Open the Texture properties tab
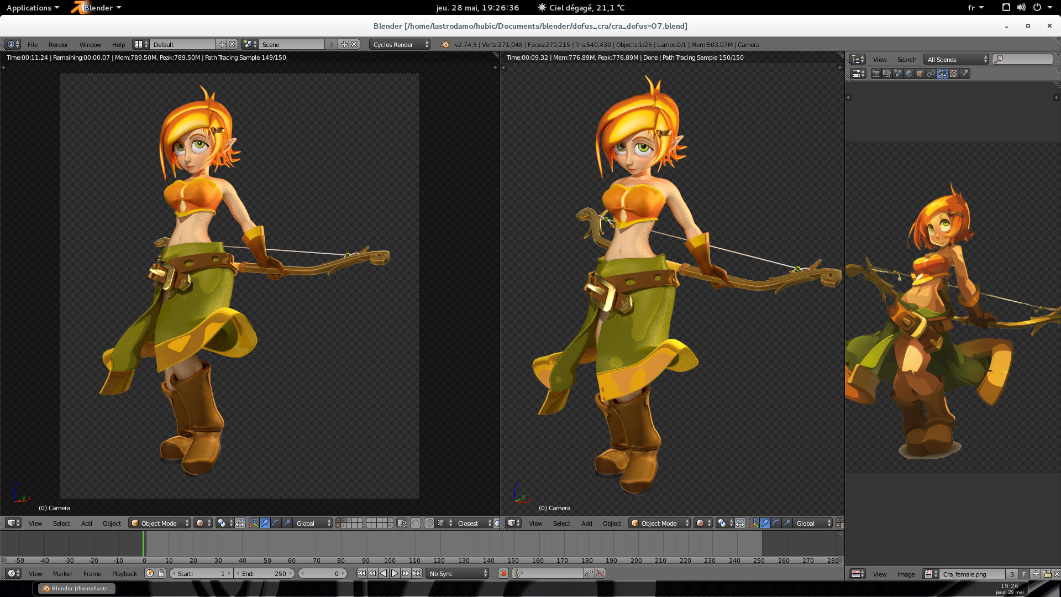This screenshot has width=1061, height=597. click(953, 74)
